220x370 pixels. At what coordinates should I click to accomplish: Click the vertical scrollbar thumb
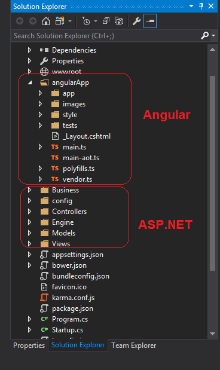(x=212, y=173)
